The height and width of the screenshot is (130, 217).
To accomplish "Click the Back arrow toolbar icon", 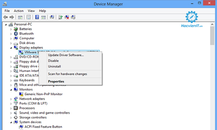I will [x=5, y=17].
